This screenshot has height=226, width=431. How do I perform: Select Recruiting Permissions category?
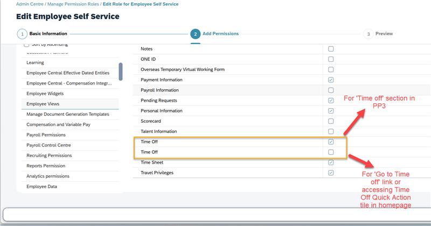(x=70, y=156)
